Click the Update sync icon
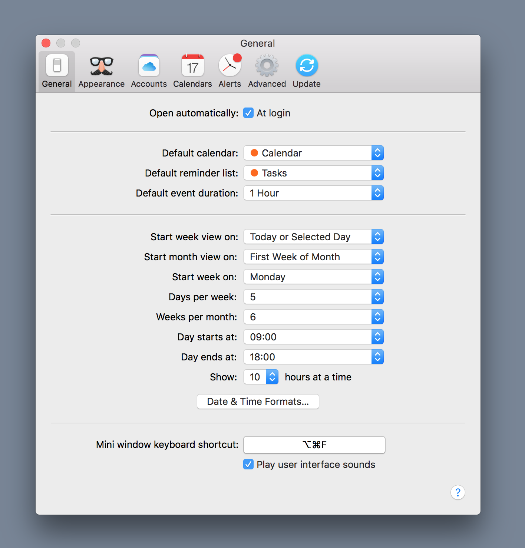 [x=306, y=70]
